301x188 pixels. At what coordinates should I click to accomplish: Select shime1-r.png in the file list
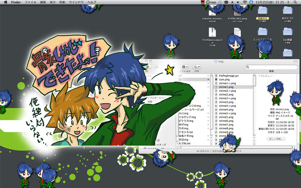[227, 83]
